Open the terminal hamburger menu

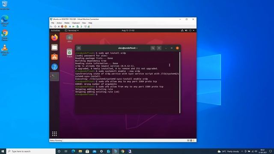[159, 48]
